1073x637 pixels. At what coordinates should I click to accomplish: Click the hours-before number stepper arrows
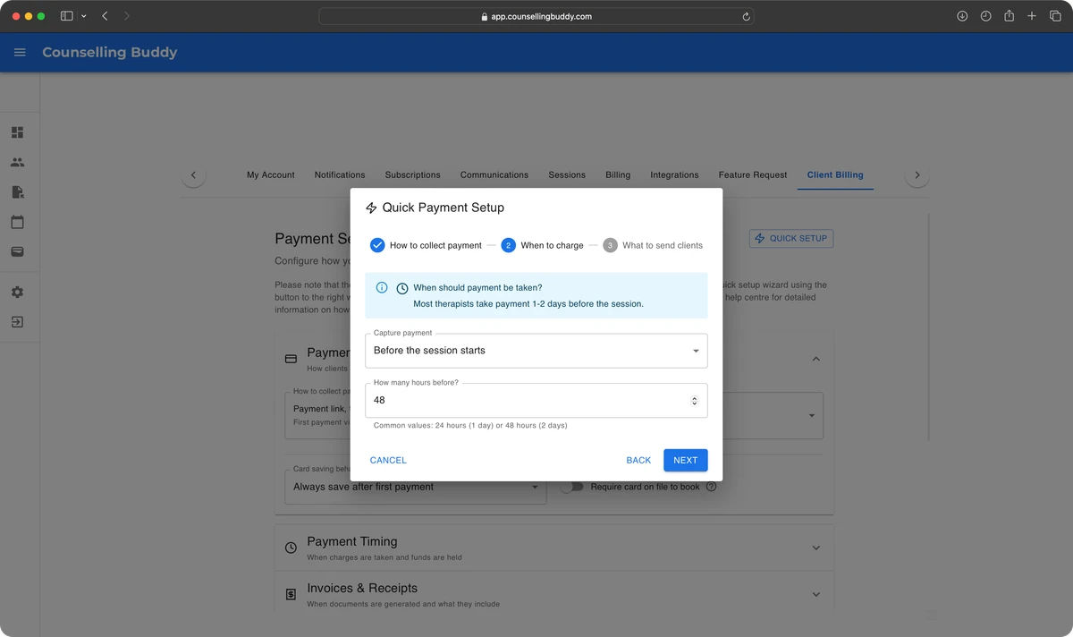click(694, 401)
